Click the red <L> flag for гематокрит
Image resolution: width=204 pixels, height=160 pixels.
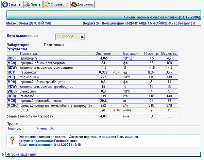[x=116, y=73]
